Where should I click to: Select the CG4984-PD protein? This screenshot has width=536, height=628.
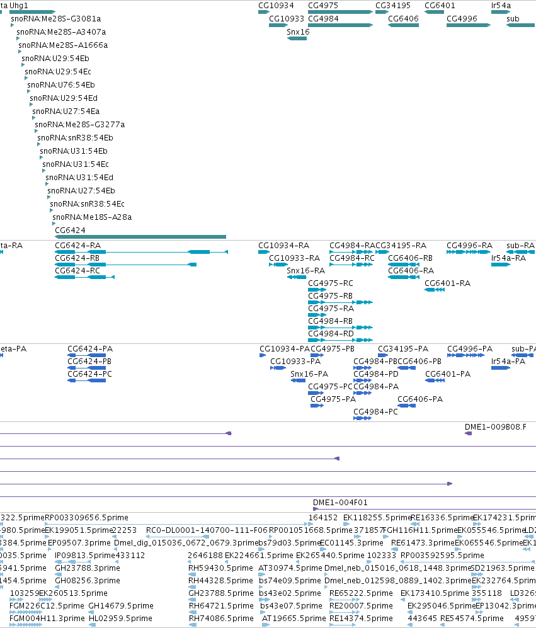[x=363, y=380]
